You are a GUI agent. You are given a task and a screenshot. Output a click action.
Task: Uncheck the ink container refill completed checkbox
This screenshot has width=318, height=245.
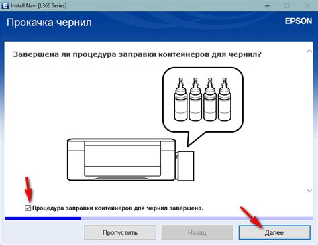[28, 208]
